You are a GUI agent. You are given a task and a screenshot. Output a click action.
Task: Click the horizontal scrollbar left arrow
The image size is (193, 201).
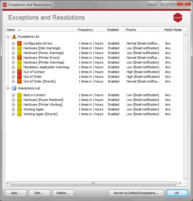[8, 183]
